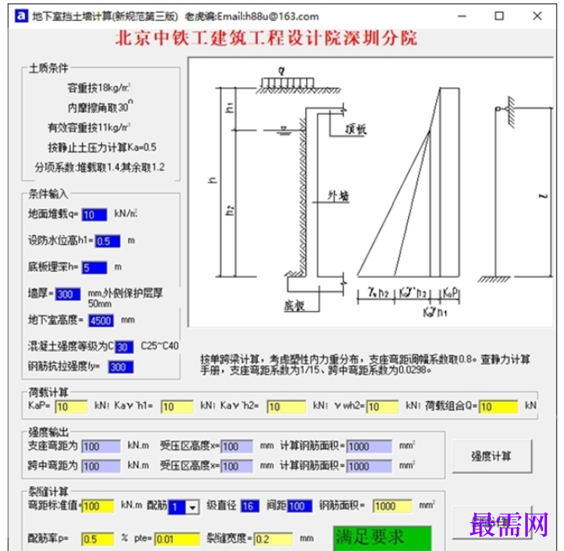Select the ρte field showing 0.01
This screenshot has width=564, height=551.
coord(177,539)
